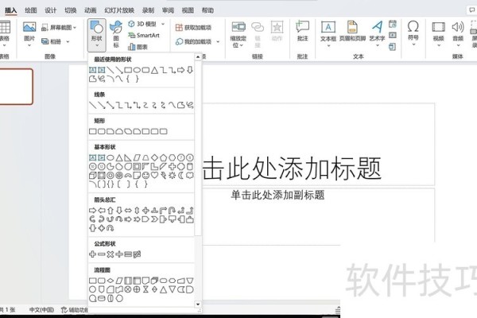The height and width of the screenshot is (318, 477).
Task: Select the right arrow in 箭头总汇
Action: [93, 210]
